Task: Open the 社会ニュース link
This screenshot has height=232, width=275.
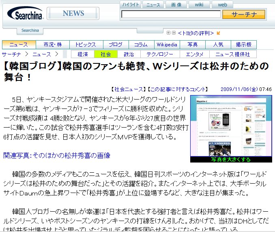Action: [x=129, y=89]
